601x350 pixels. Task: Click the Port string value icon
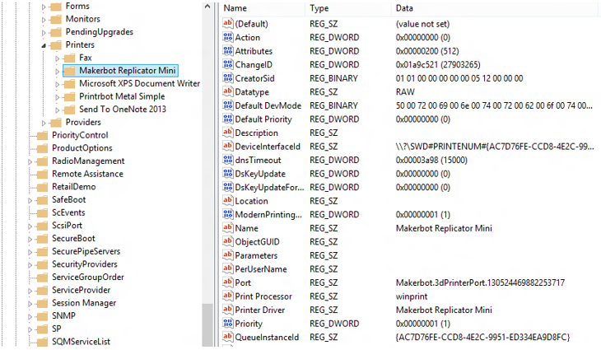click(x=228, y=282)
